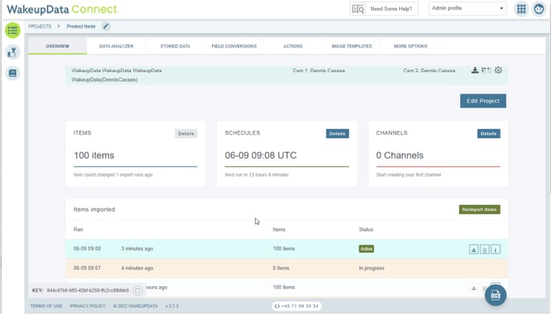Open the Stored Data tab

point(175,47)
